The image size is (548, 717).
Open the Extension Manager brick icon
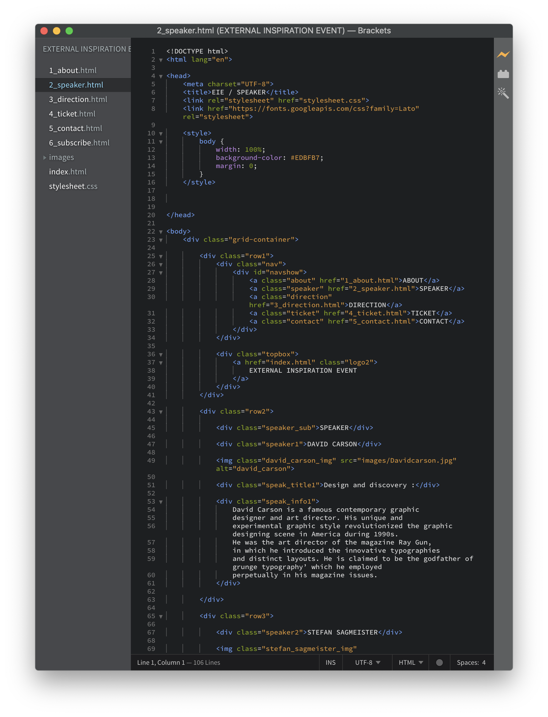tap(503, 74)
